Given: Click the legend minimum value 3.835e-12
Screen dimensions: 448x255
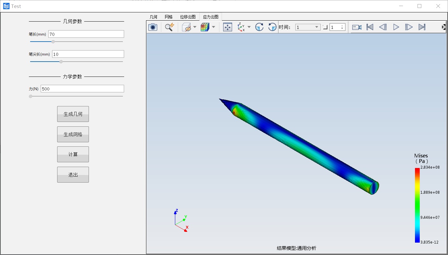Looking at the screenshot, I should 429,242.
